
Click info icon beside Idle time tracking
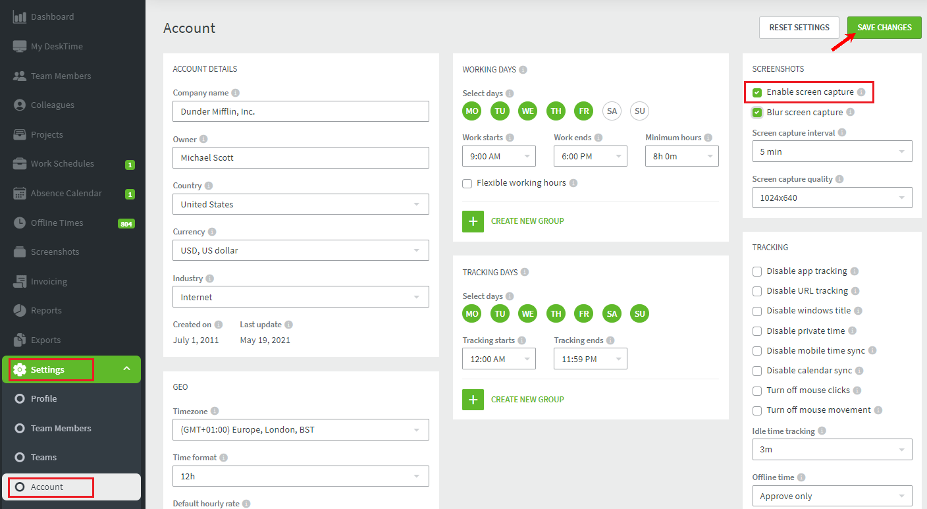[x=822, y=431]
